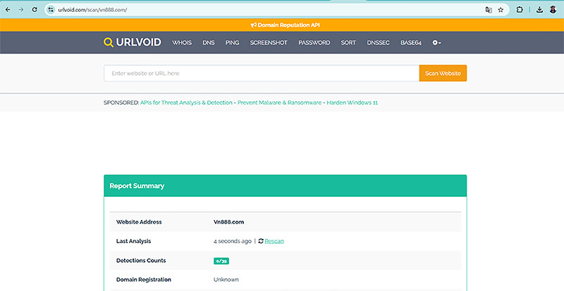Click the browser forward arrow
The height and width of the screenshot is (291, 564).
pyautogui.click(x=21, y=10)
